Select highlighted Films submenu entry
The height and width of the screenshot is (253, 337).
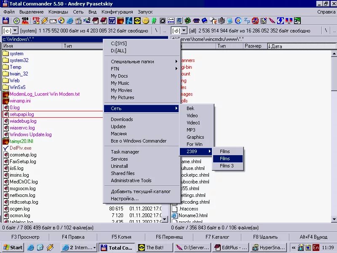point(228,159)
